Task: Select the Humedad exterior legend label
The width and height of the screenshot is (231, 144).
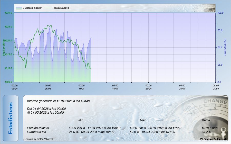Action: [32, 8]
